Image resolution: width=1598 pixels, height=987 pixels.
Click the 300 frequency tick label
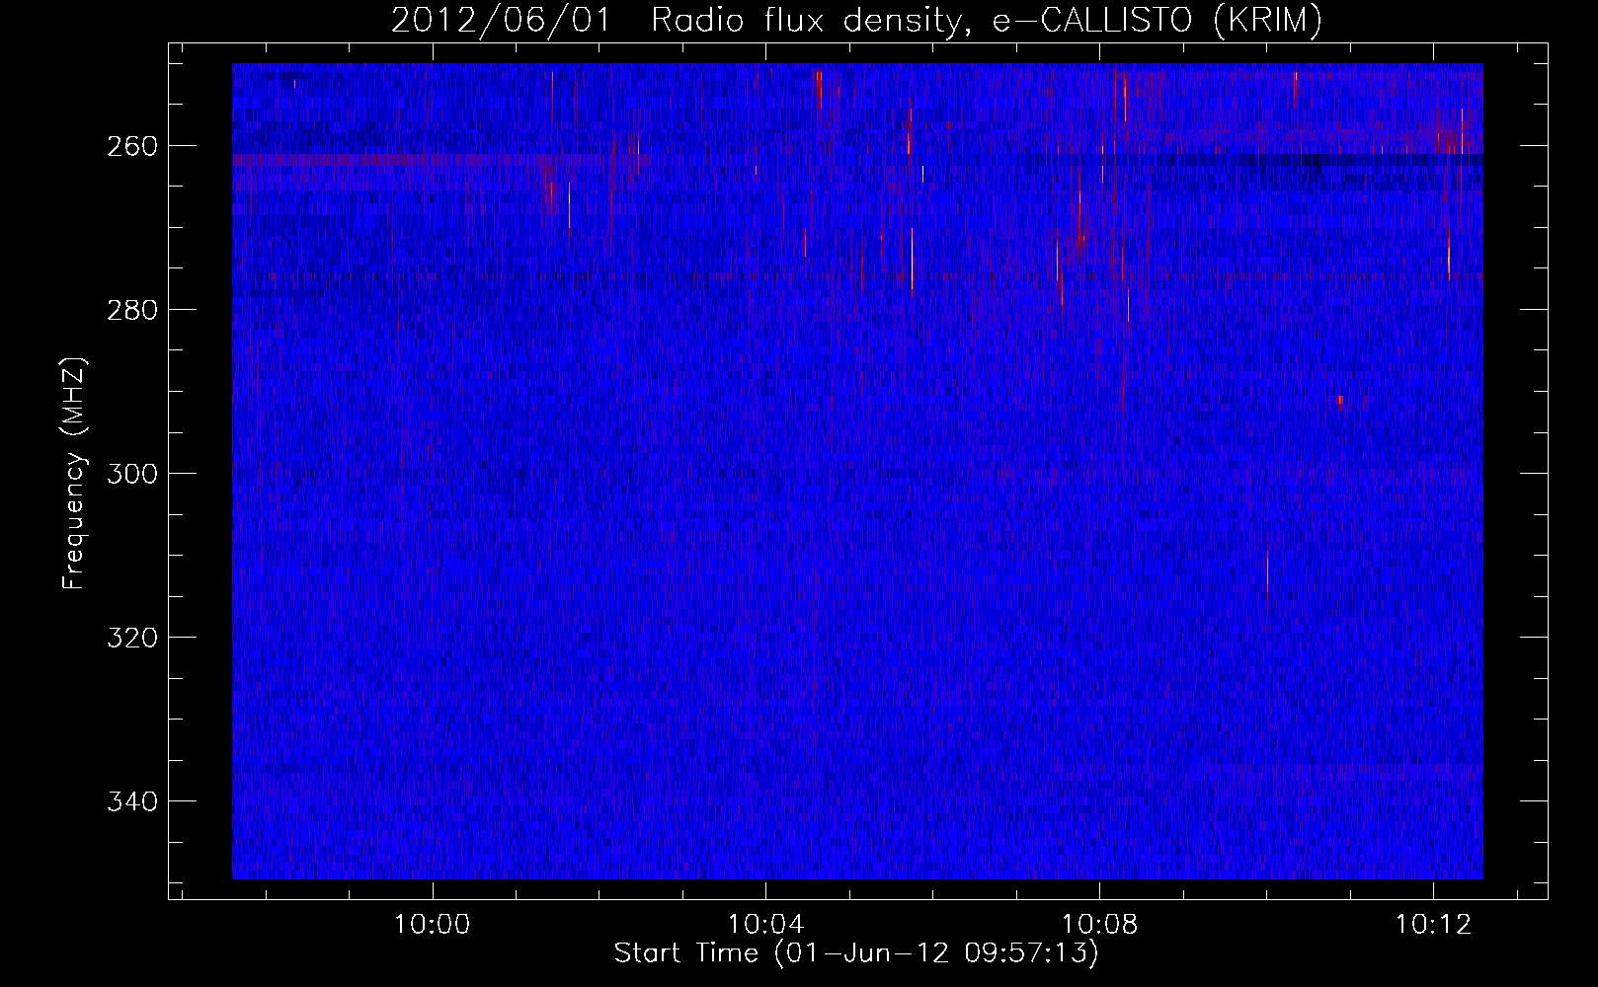[x=130, y=474]
